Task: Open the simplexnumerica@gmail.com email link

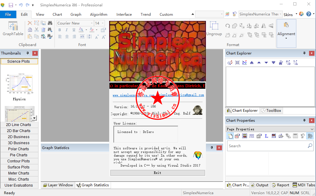Action: [x=181, y=95]
